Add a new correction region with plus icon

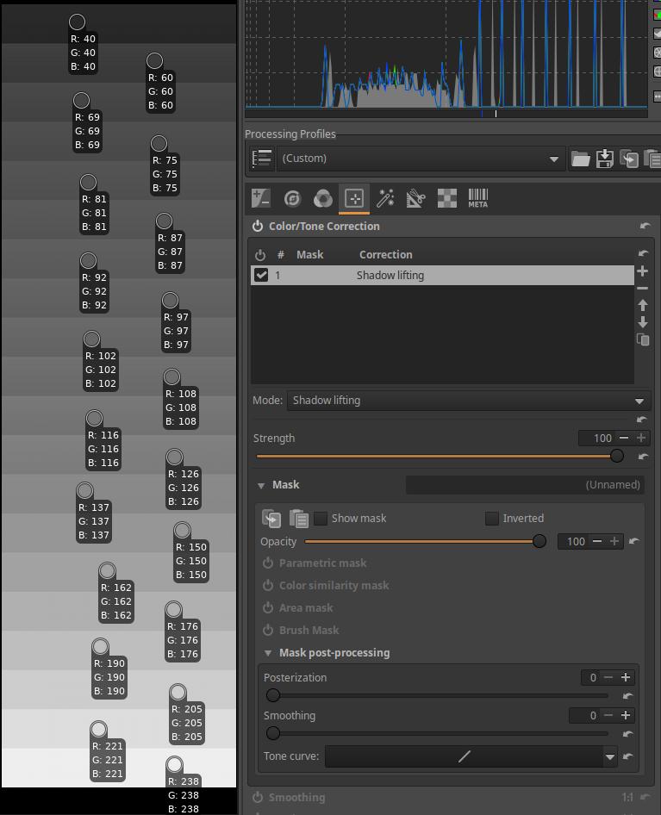[x=642, y=271]
